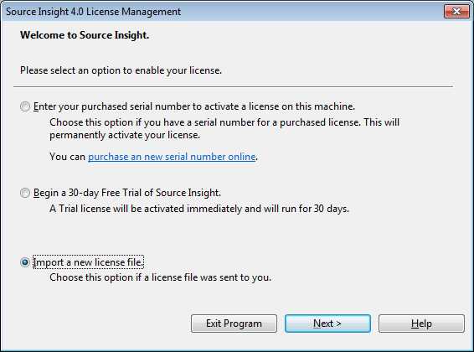Open the Help button
This screenshot has height=352, width=474.
coord(421,324)
